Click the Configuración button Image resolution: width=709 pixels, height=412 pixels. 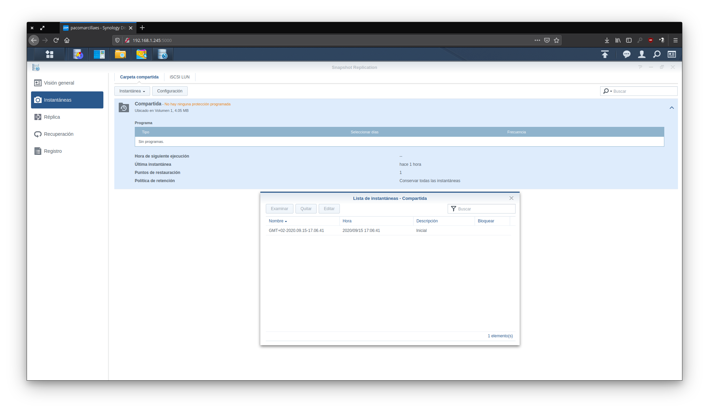[x=170, y=91]
